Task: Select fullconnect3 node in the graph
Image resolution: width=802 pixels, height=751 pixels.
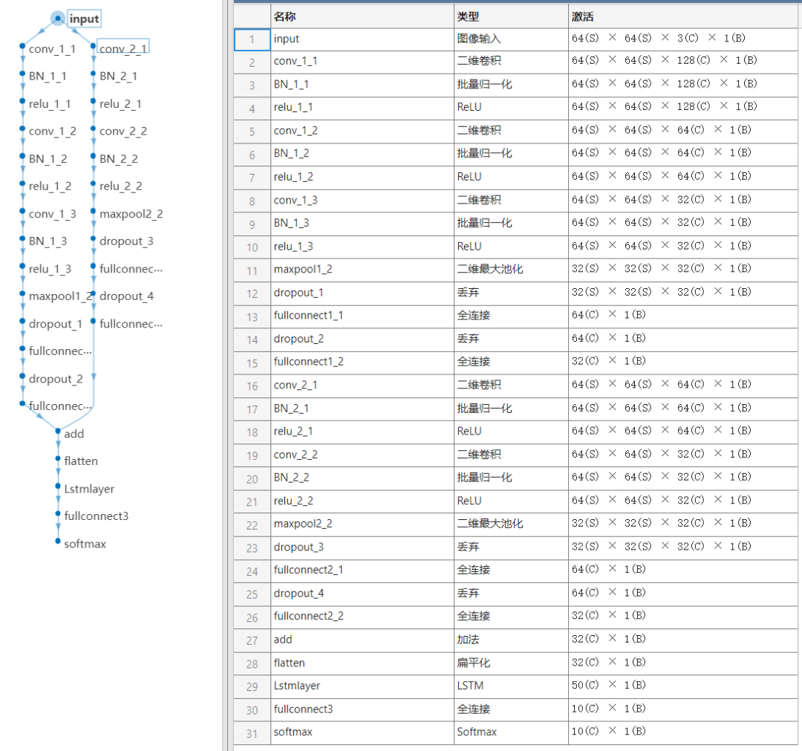Action: pos(96,516)
